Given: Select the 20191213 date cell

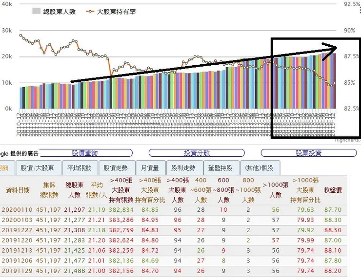Looking at the screenshot, I should 17,250.
